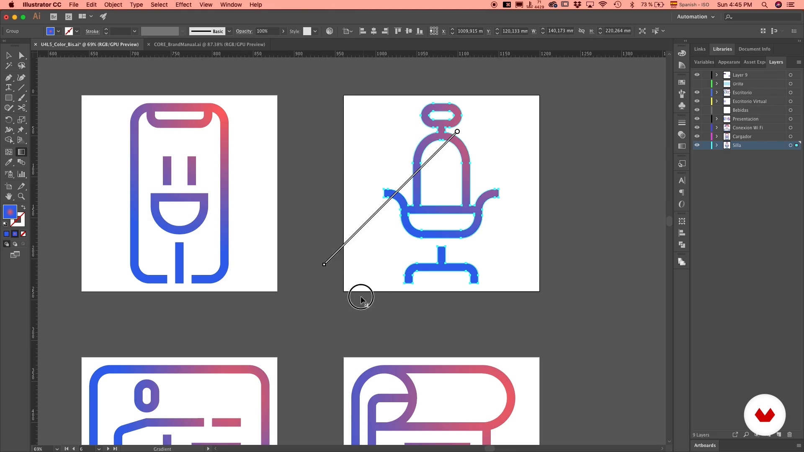Select the Pen tool
This screenshot has width=804, height=452.
8,77
